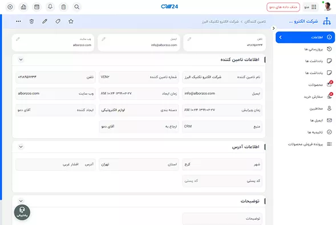
Task: Click the شرکت الکترو page title
Action: coord(303,21)
